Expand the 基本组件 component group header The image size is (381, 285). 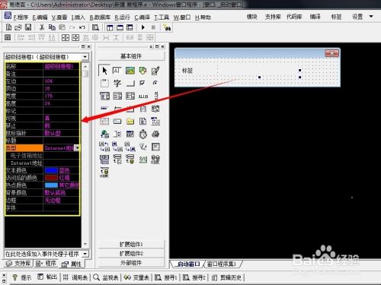point(131,56)
